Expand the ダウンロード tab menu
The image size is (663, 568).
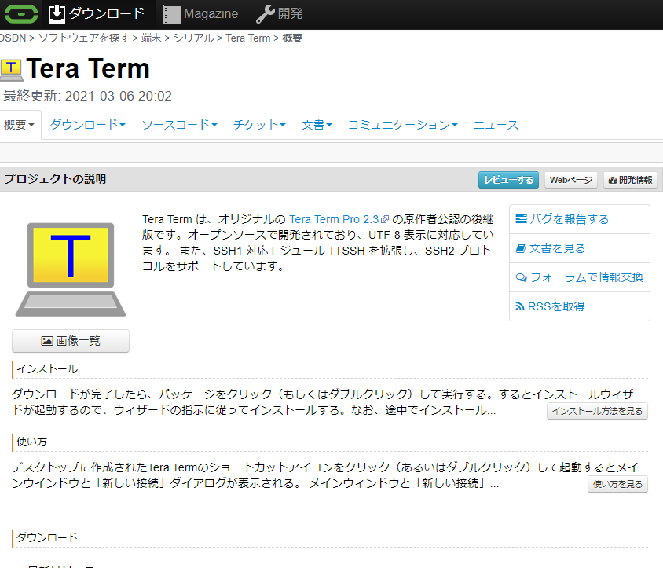[x=87, y=125]
